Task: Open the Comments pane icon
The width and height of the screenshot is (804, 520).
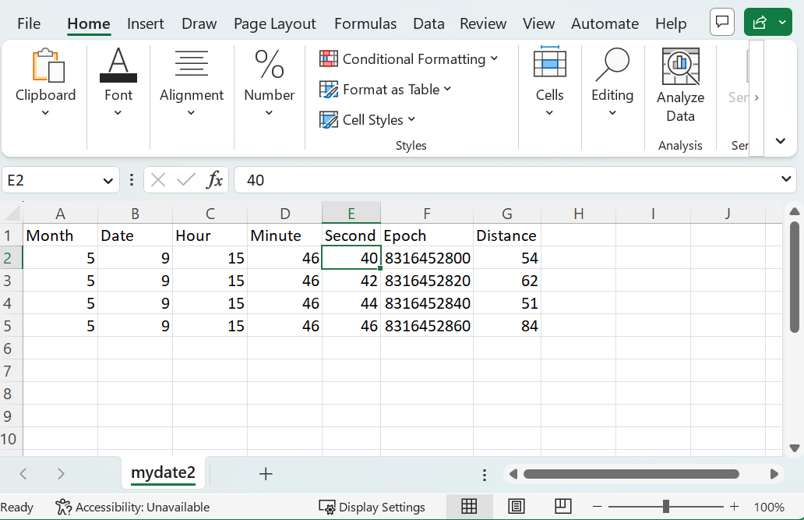Action: (x=722, y=23)
